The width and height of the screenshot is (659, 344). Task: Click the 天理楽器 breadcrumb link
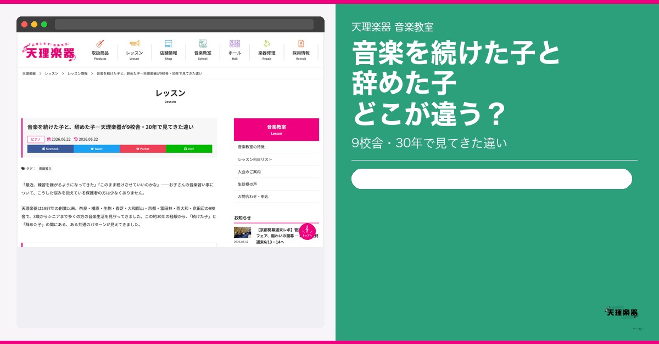pos(29,73)
